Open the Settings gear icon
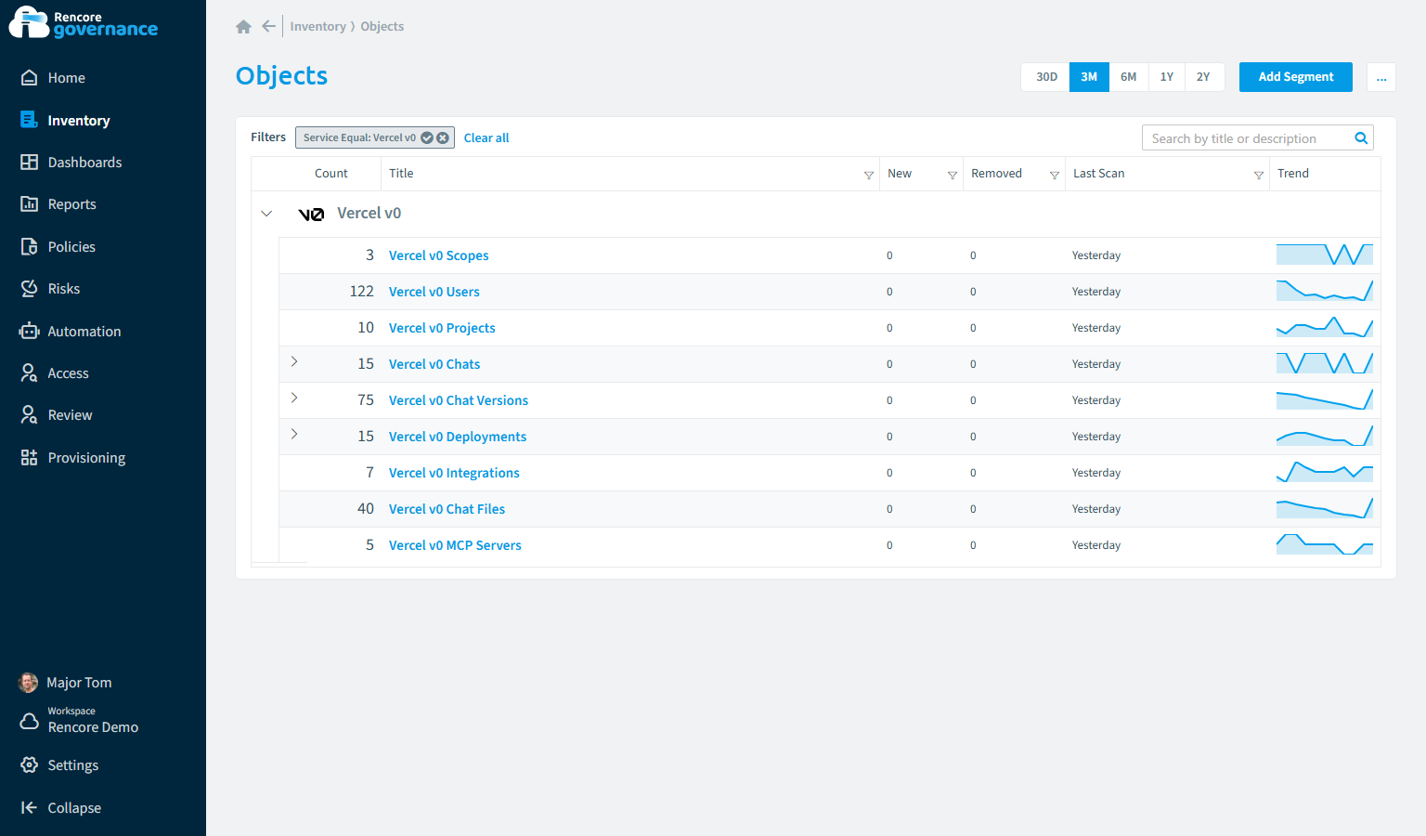This screenshot has width=1426, height=836. tap(29, 765)
